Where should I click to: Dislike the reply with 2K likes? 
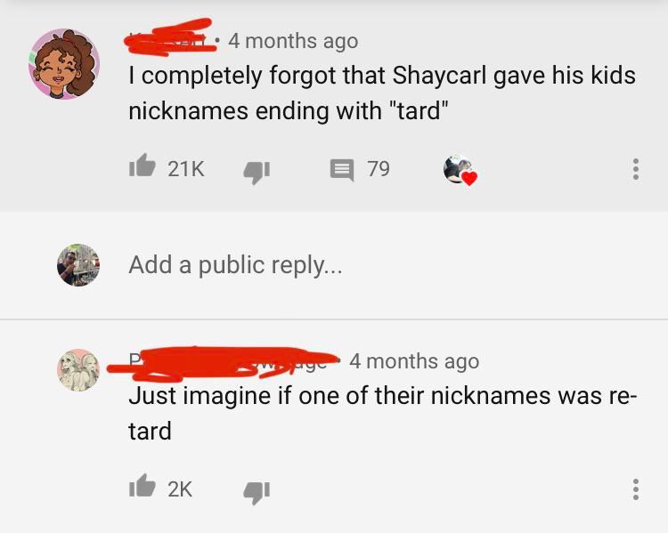(x=257, y=493)
